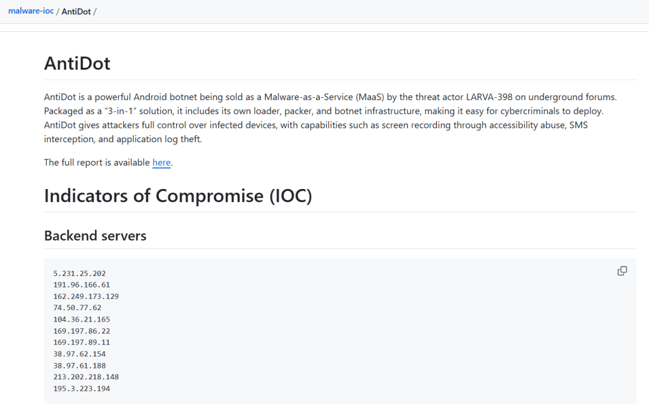Copy the backend servers code block

pos(622,271)
